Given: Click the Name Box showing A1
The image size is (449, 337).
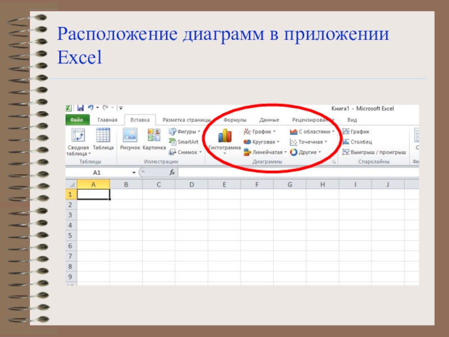Looking at the screenshot, I should pos(98,172).
